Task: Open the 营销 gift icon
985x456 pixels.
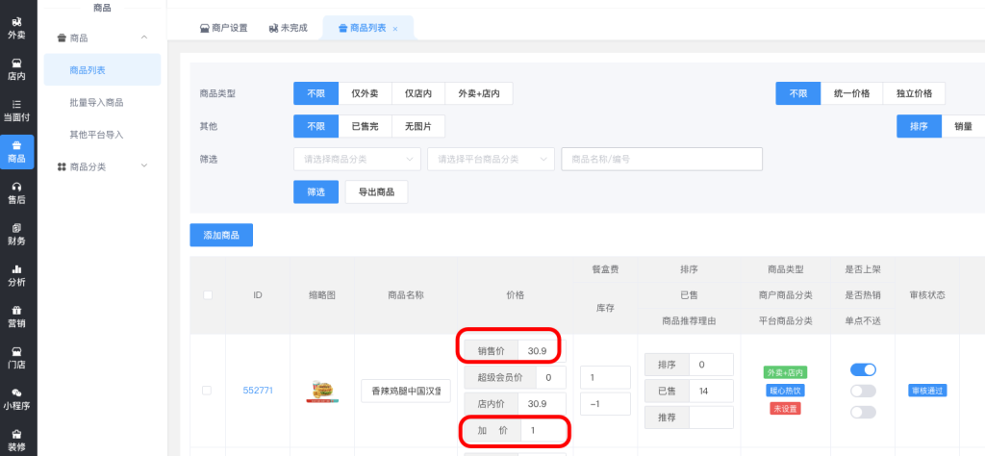Action: point(16,317)
